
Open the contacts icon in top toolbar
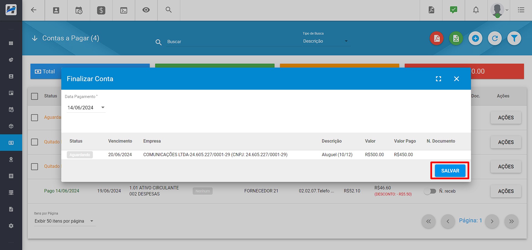(x=56, y=10)
